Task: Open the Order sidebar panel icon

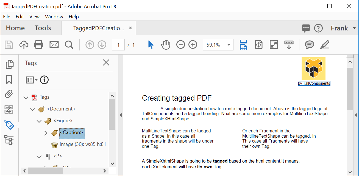Action: coord(9,140)
